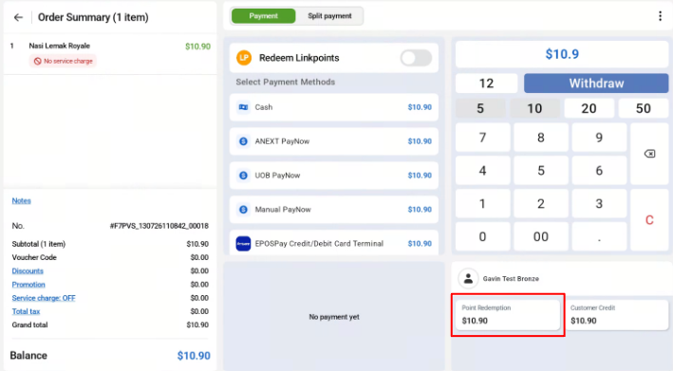Tap keypad digit 8
This screenshot has width=673, height=371.
point(541,138)
